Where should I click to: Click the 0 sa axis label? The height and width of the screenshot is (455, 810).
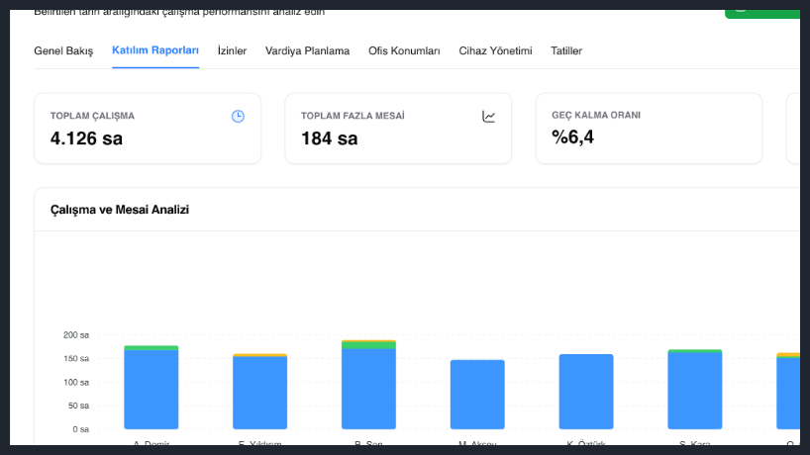(80, 429)
